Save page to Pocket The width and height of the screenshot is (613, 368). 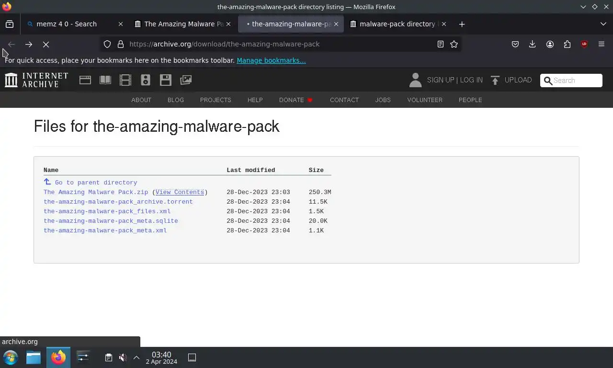515,44
